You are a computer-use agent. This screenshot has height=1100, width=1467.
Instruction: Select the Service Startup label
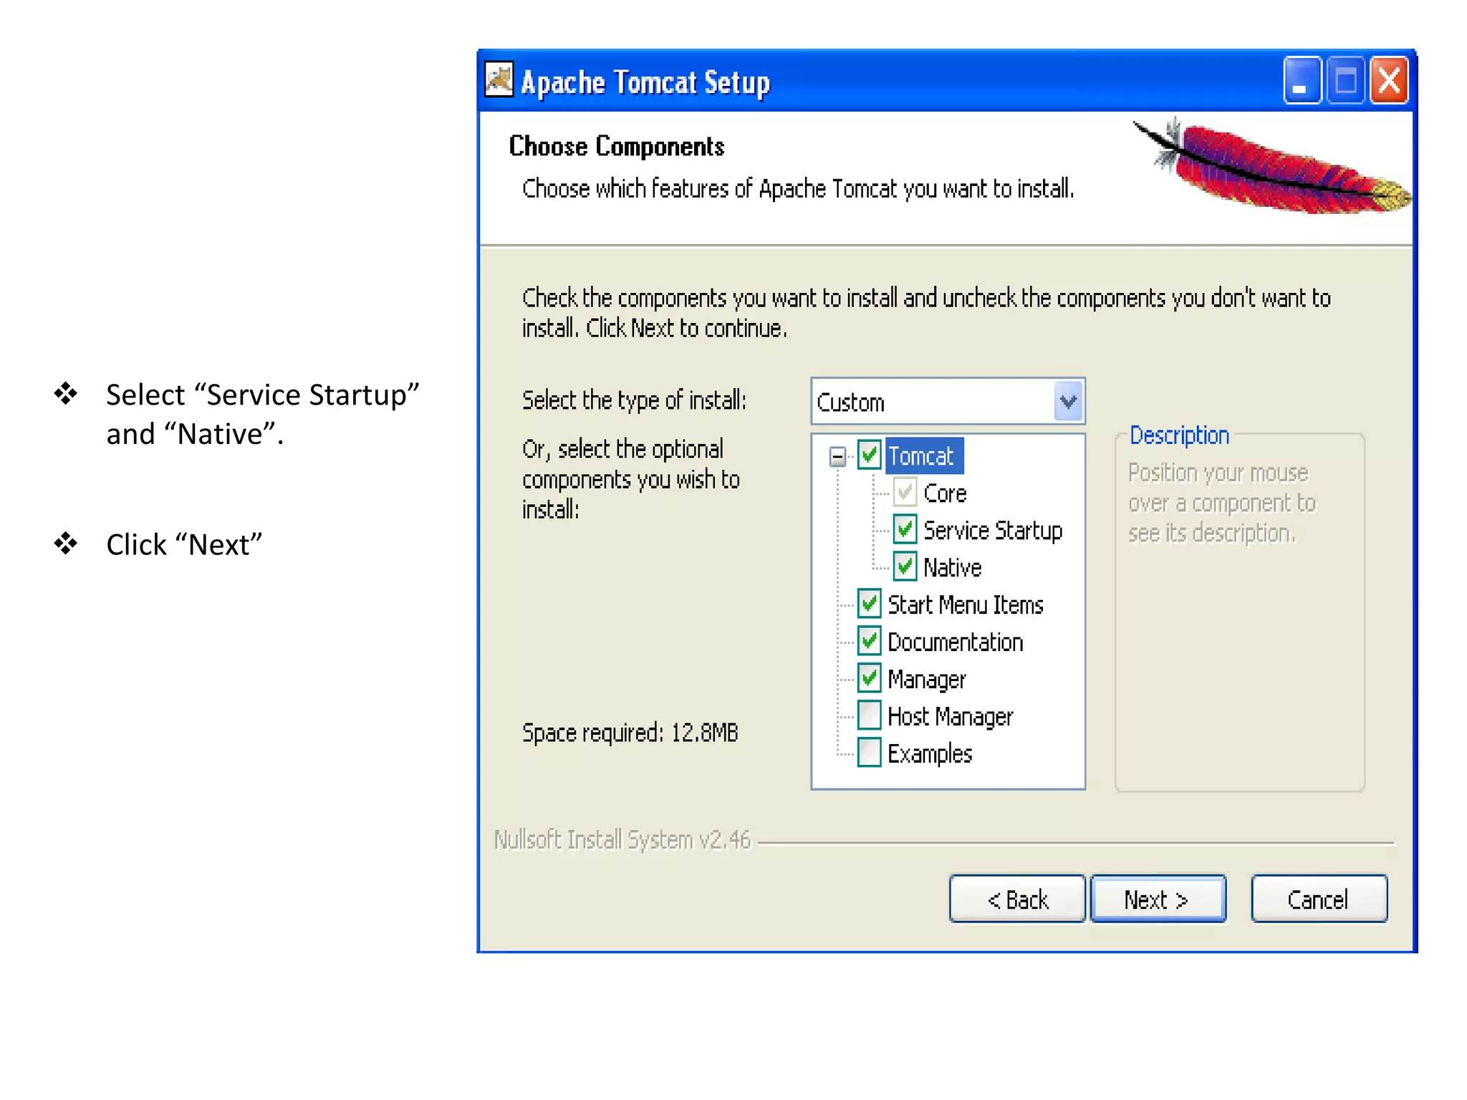click(x=993, y=531)
